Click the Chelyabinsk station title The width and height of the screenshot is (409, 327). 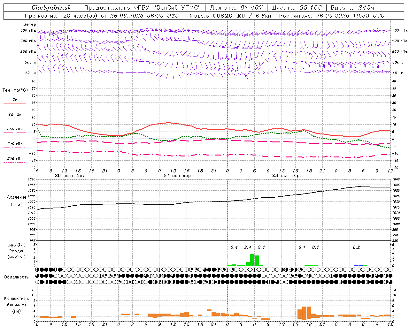click(x=51, y=8)
